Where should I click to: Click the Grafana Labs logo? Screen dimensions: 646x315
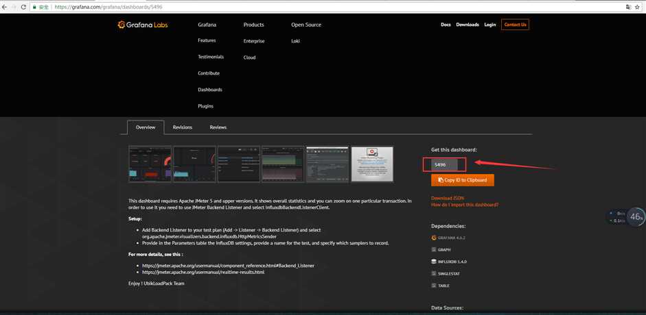(x=143, y=25)
